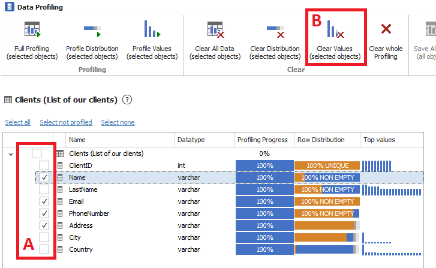Click Profiling Progress column header

pos(262,140)
